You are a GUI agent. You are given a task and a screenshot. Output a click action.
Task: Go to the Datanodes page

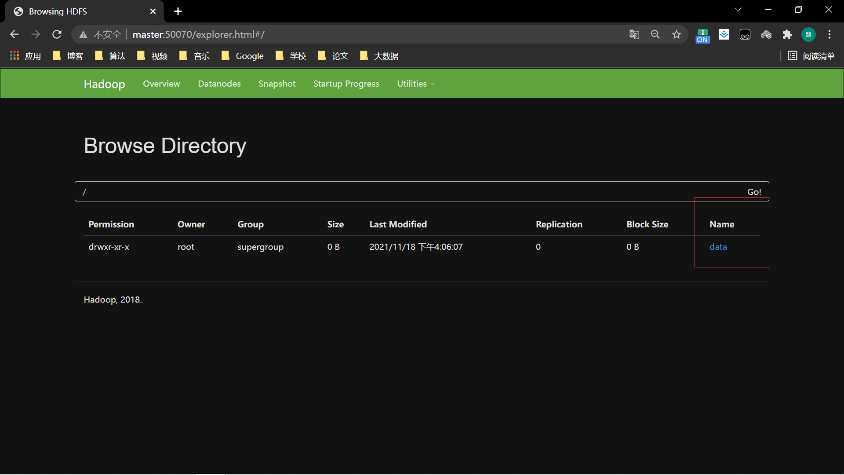pyautogui.click(x=219, y=84)
